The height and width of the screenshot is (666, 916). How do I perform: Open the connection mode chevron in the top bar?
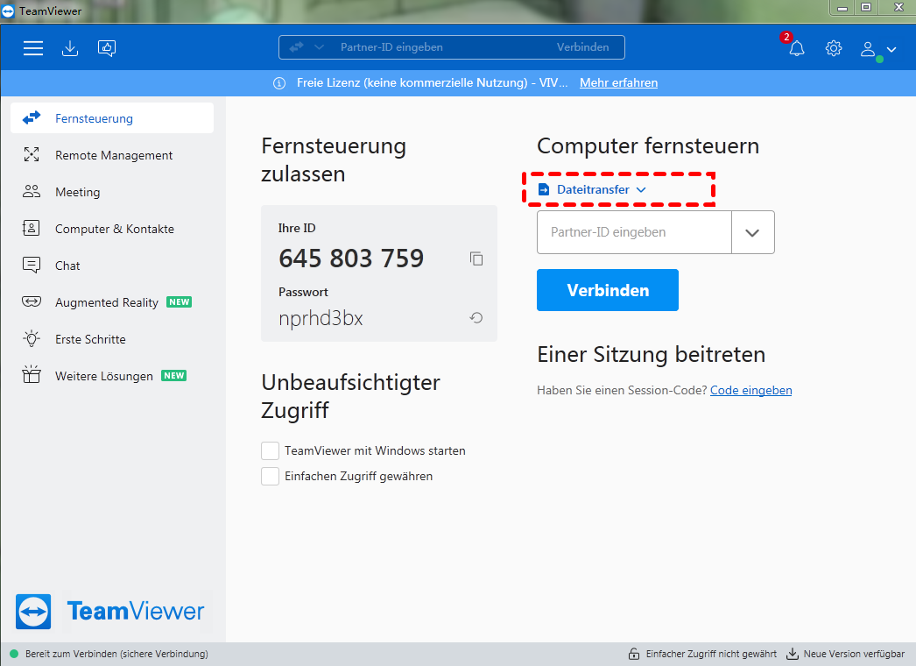pos(319,46)
